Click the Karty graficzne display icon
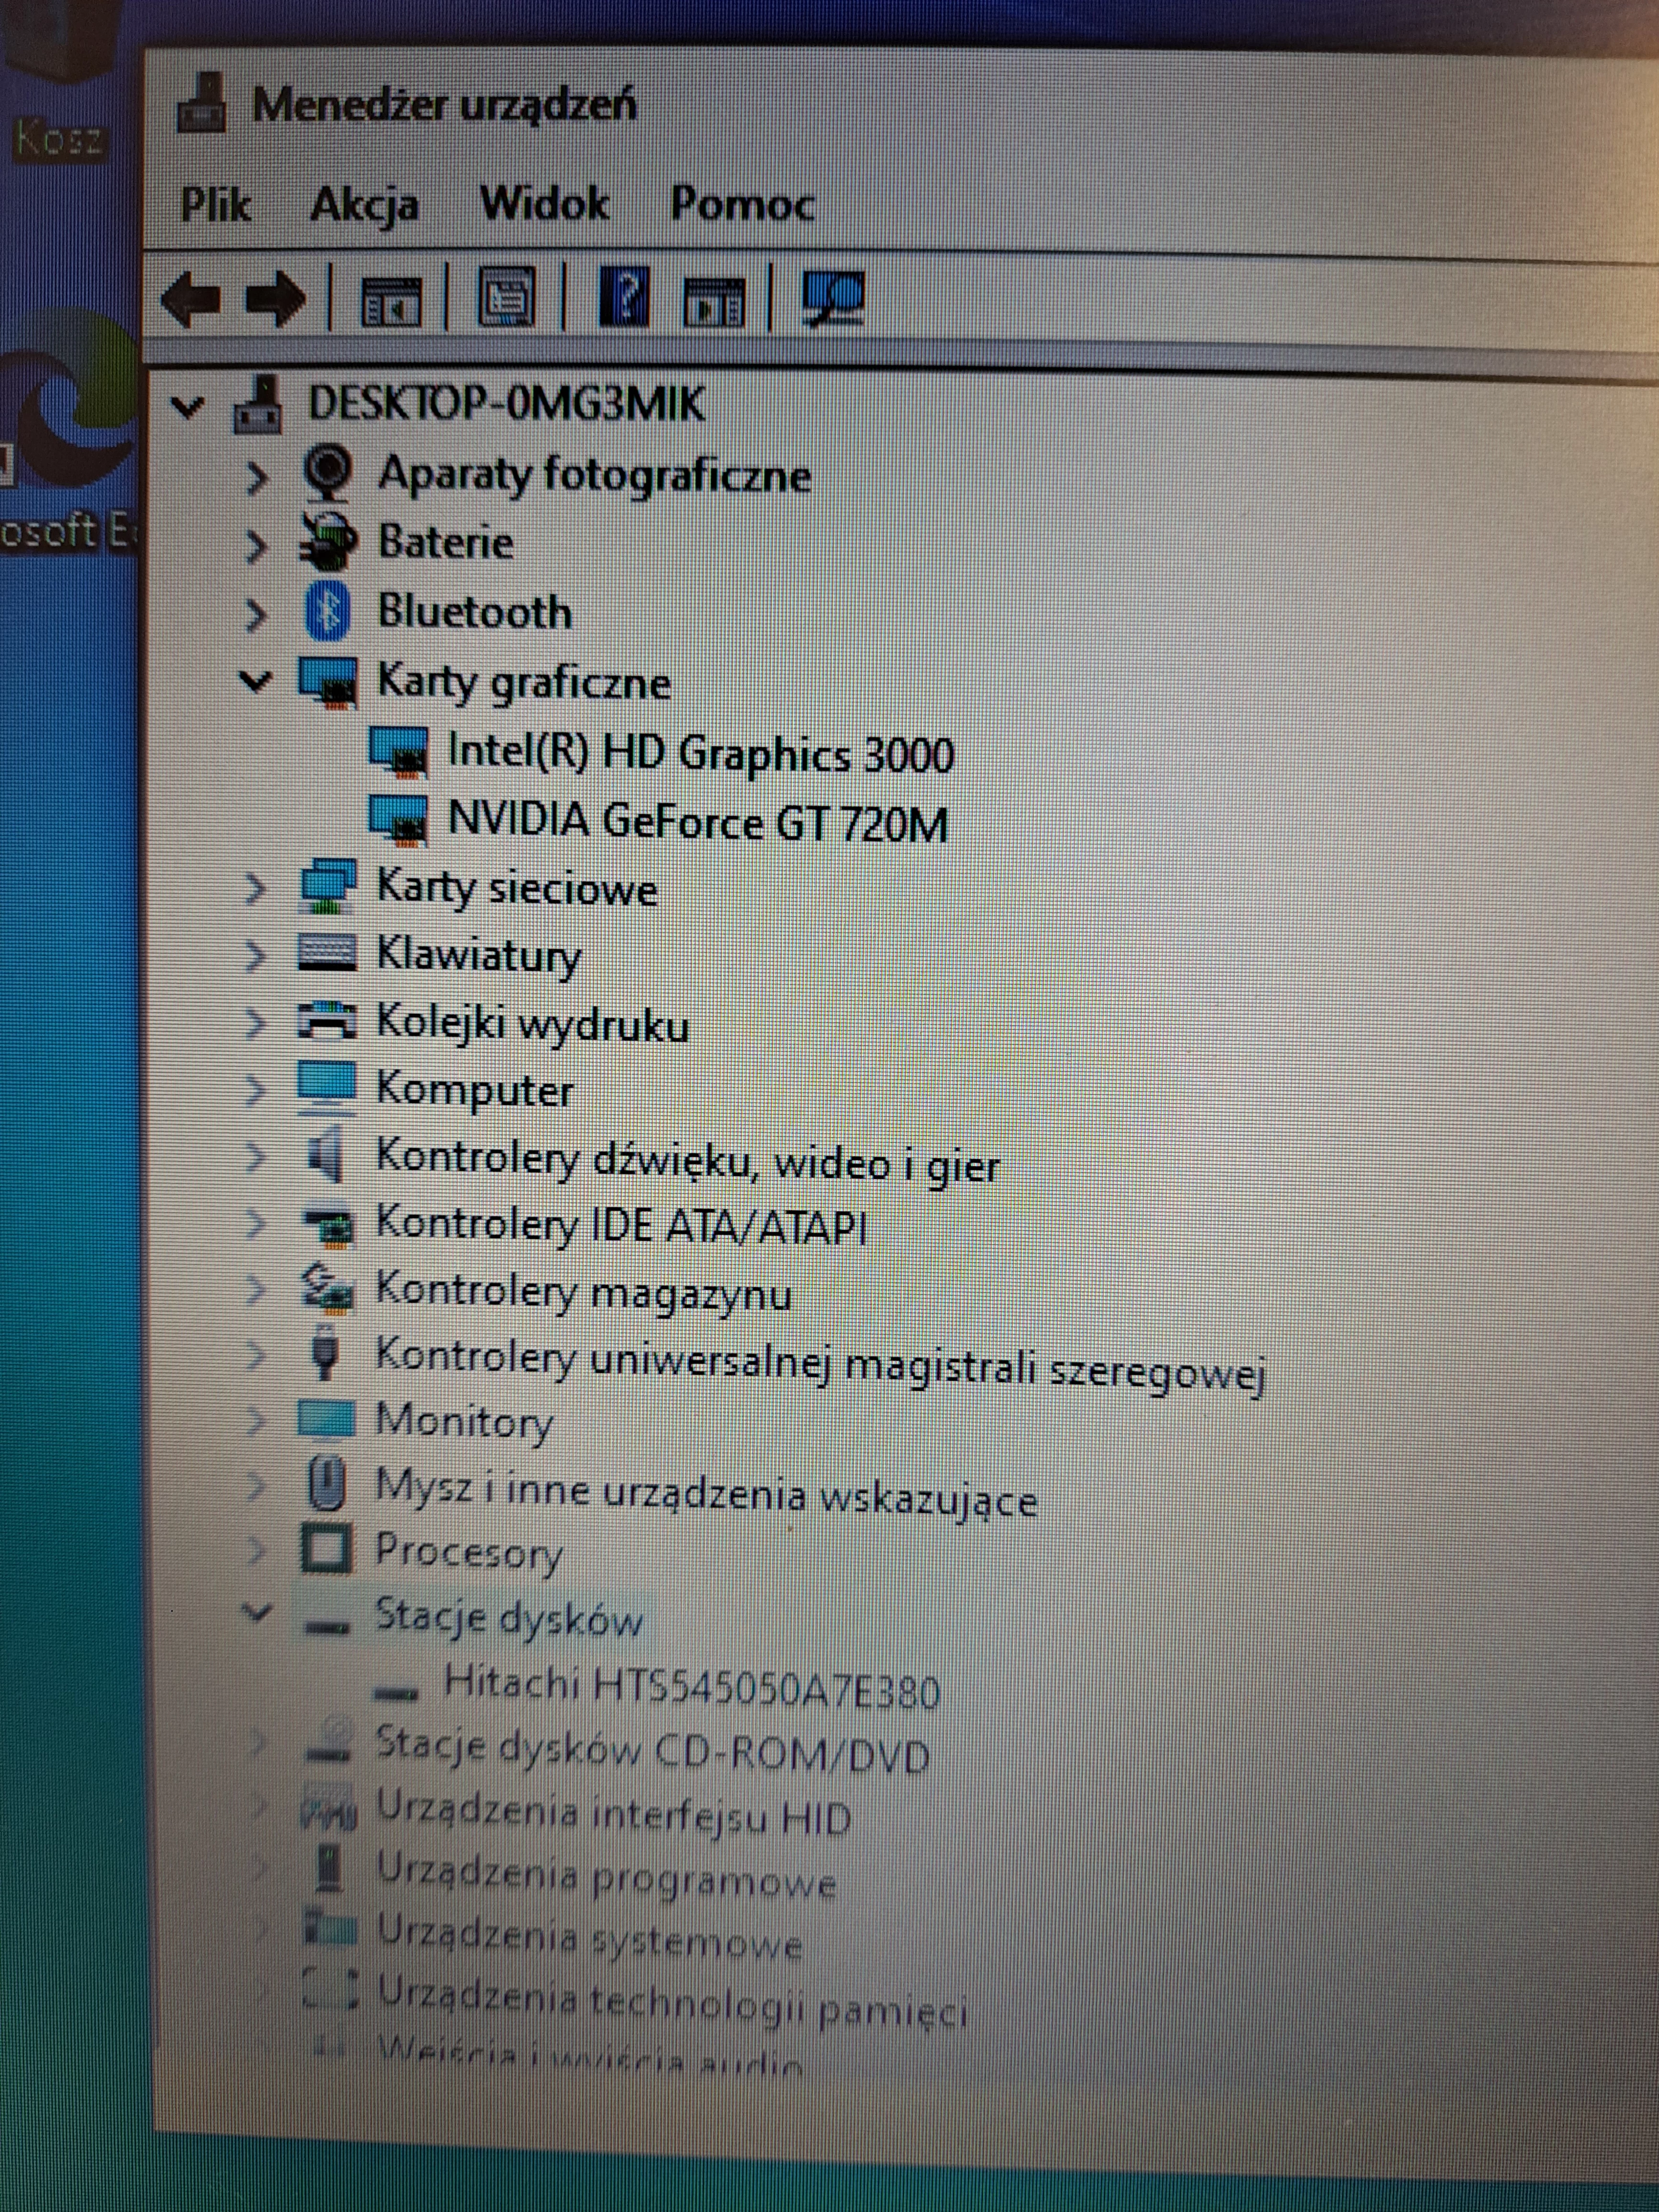 point(328,682)
